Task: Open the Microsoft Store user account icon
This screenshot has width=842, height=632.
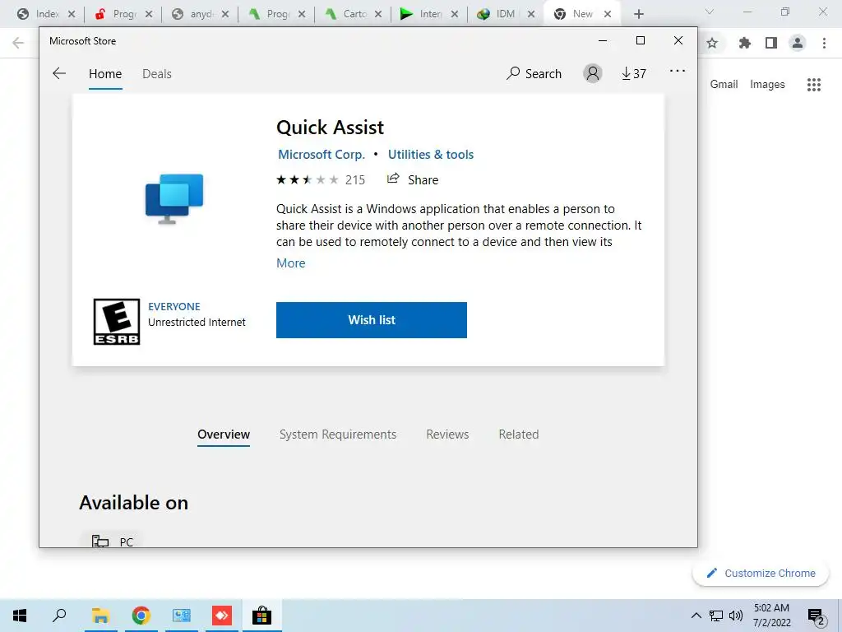Action: tap(593, 73)
